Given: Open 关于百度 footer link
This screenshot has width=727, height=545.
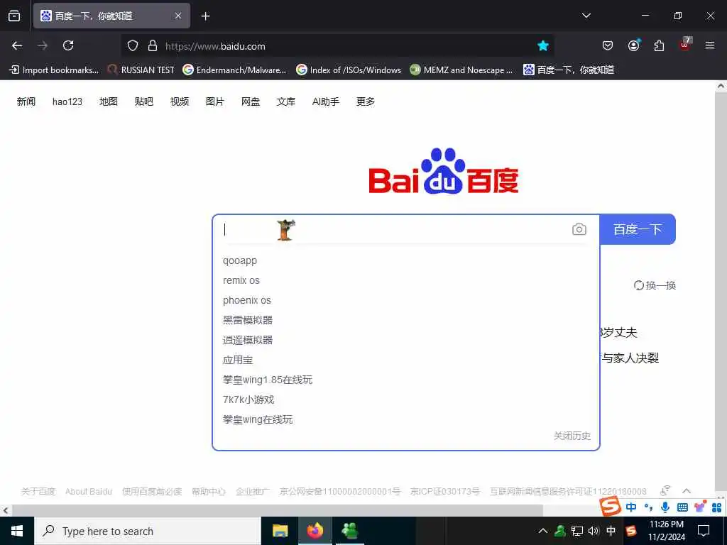Looking at the screenshot, I should tap(38, 491).
